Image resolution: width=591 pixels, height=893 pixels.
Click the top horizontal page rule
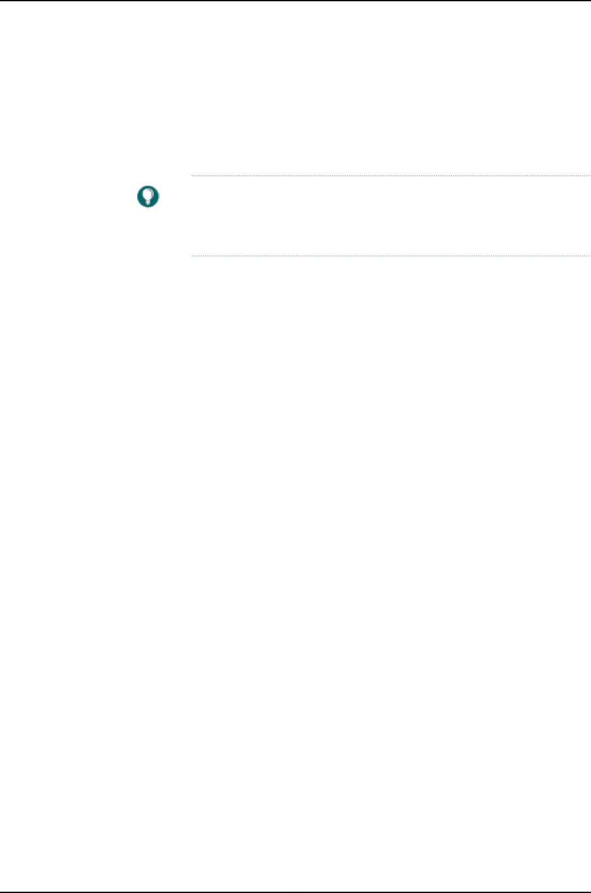[295, 1]
